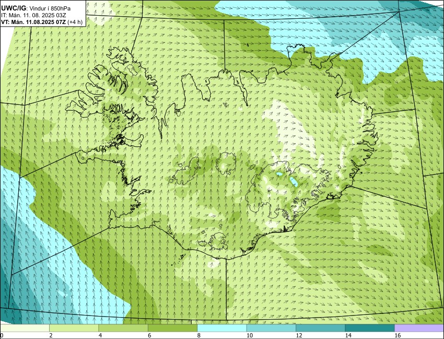Click the legend value label '2'

coord(51,335)
